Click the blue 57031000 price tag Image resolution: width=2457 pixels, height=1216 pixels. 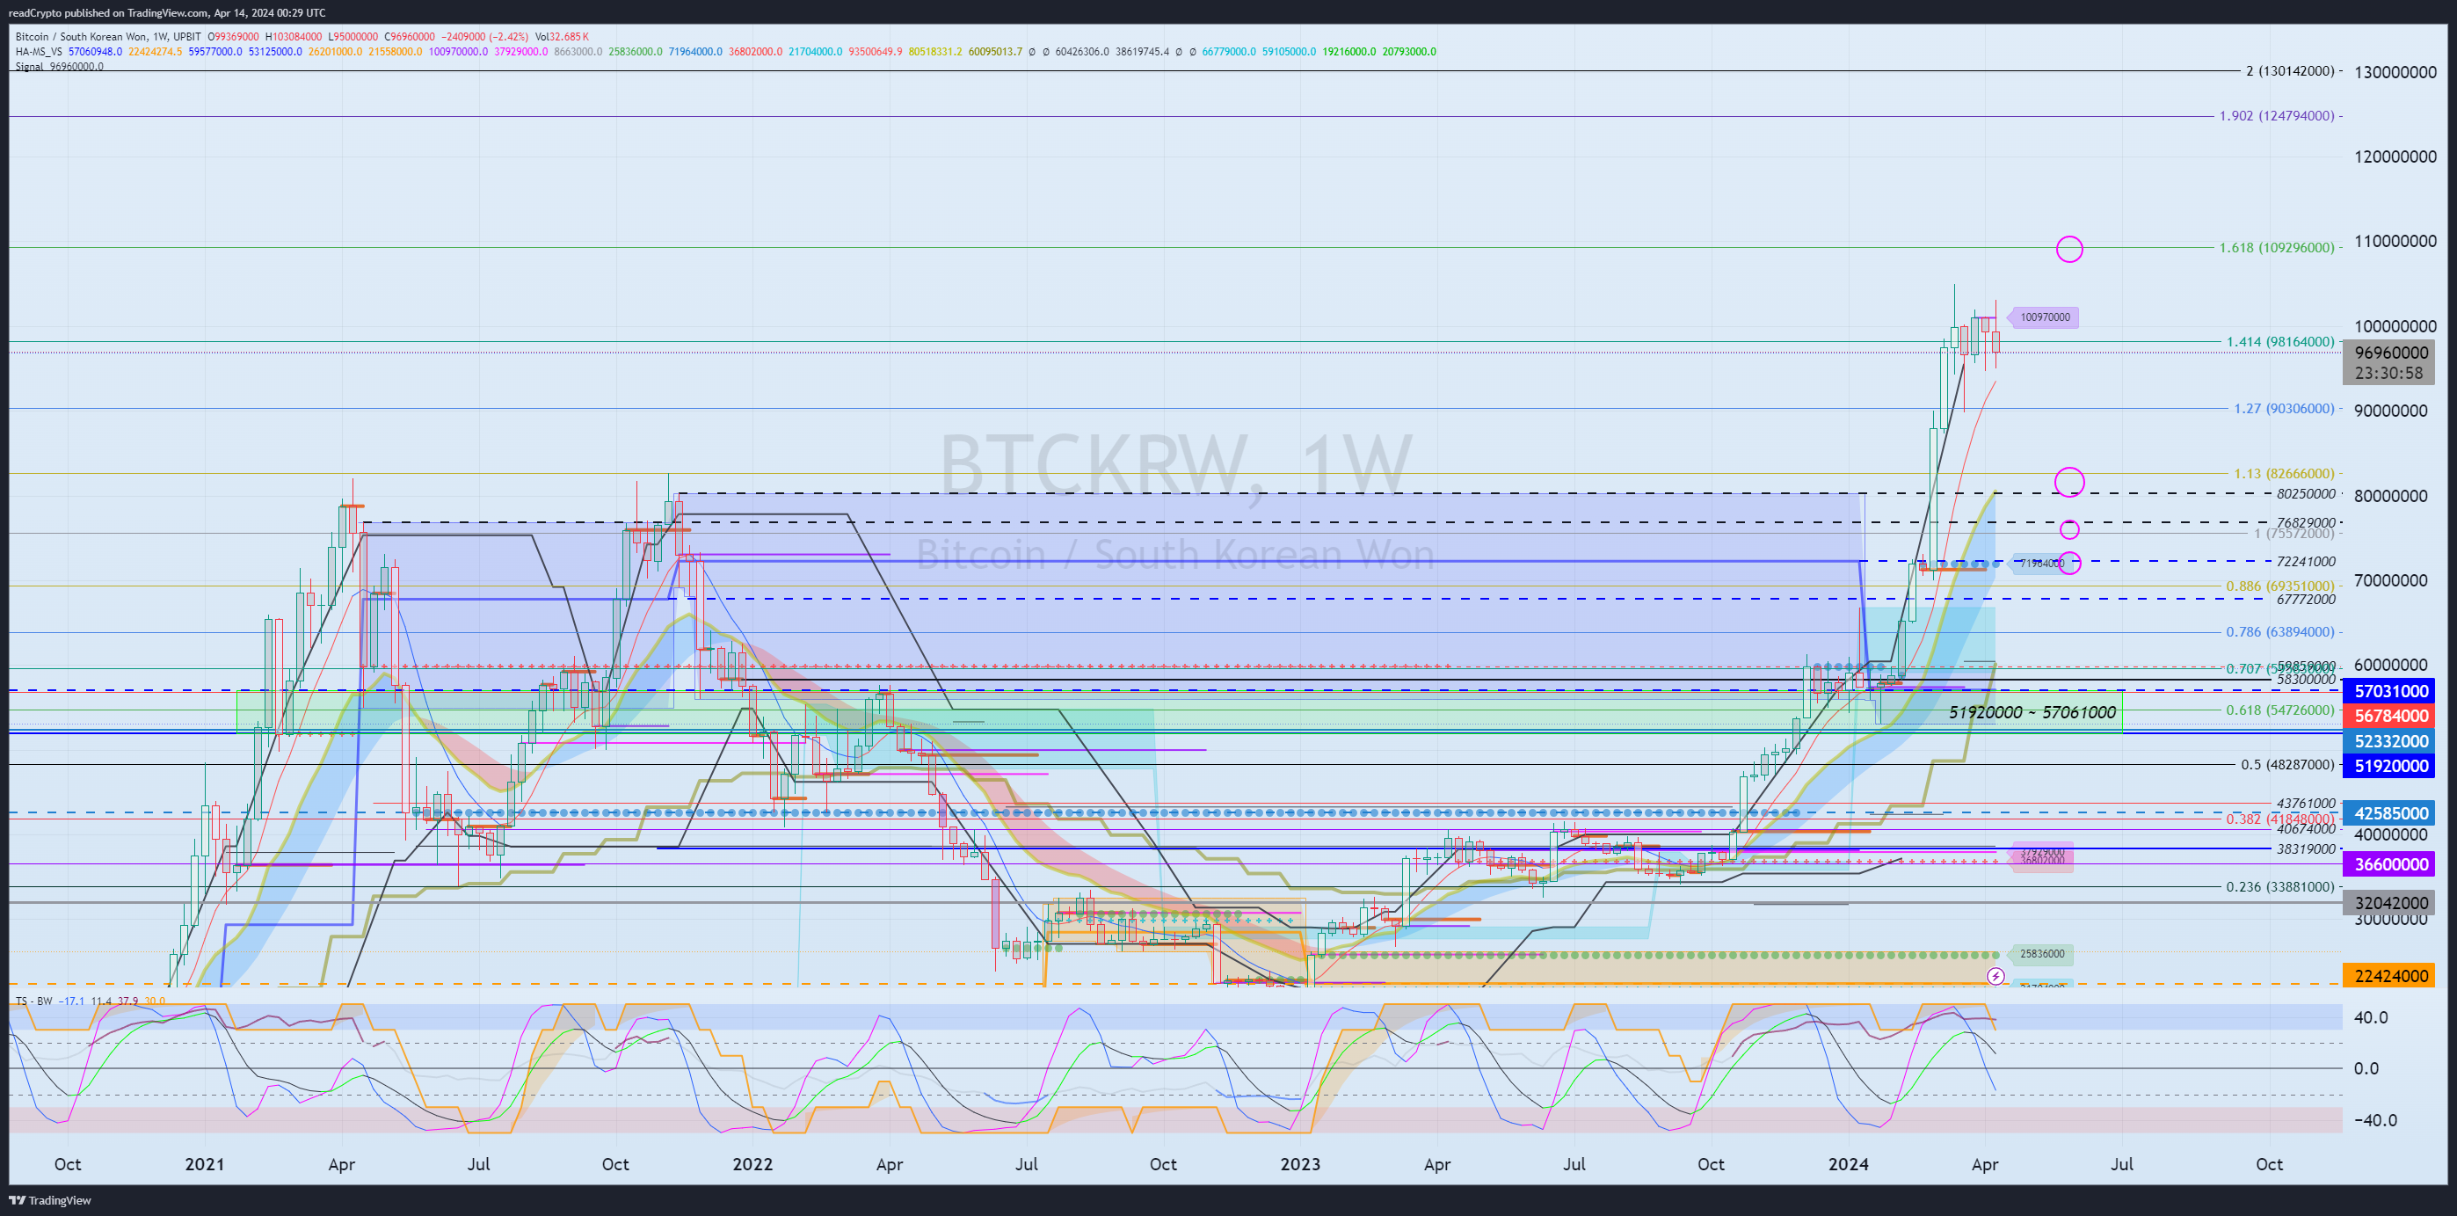coord(2391,690)
